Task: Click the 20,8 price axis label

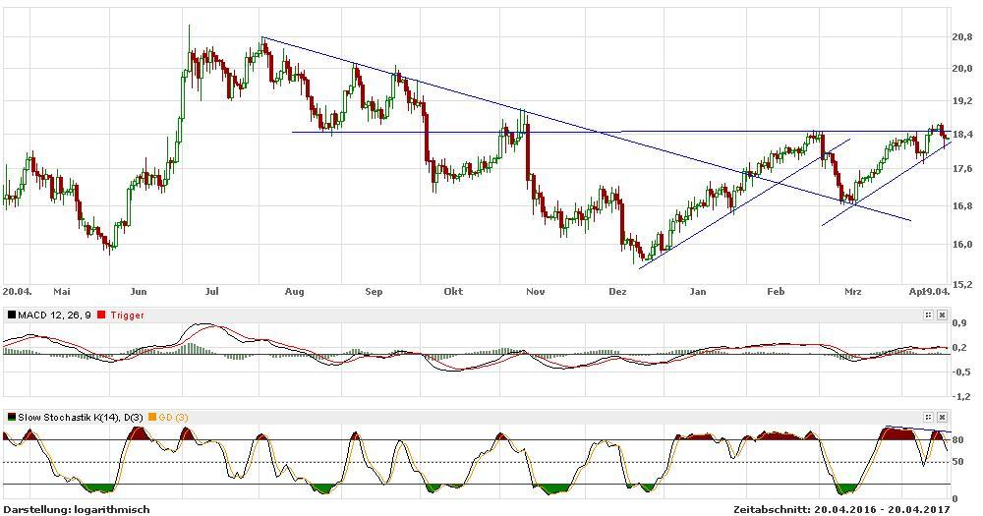Action: click(x=963, y=36)
